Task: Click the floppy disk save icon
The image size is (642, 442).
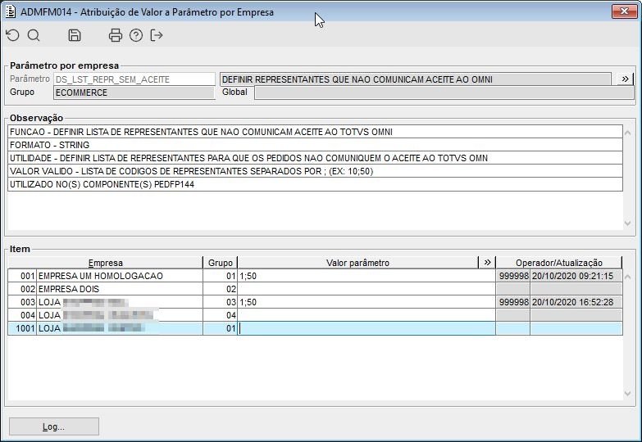Action: click(x=74, y=35)
